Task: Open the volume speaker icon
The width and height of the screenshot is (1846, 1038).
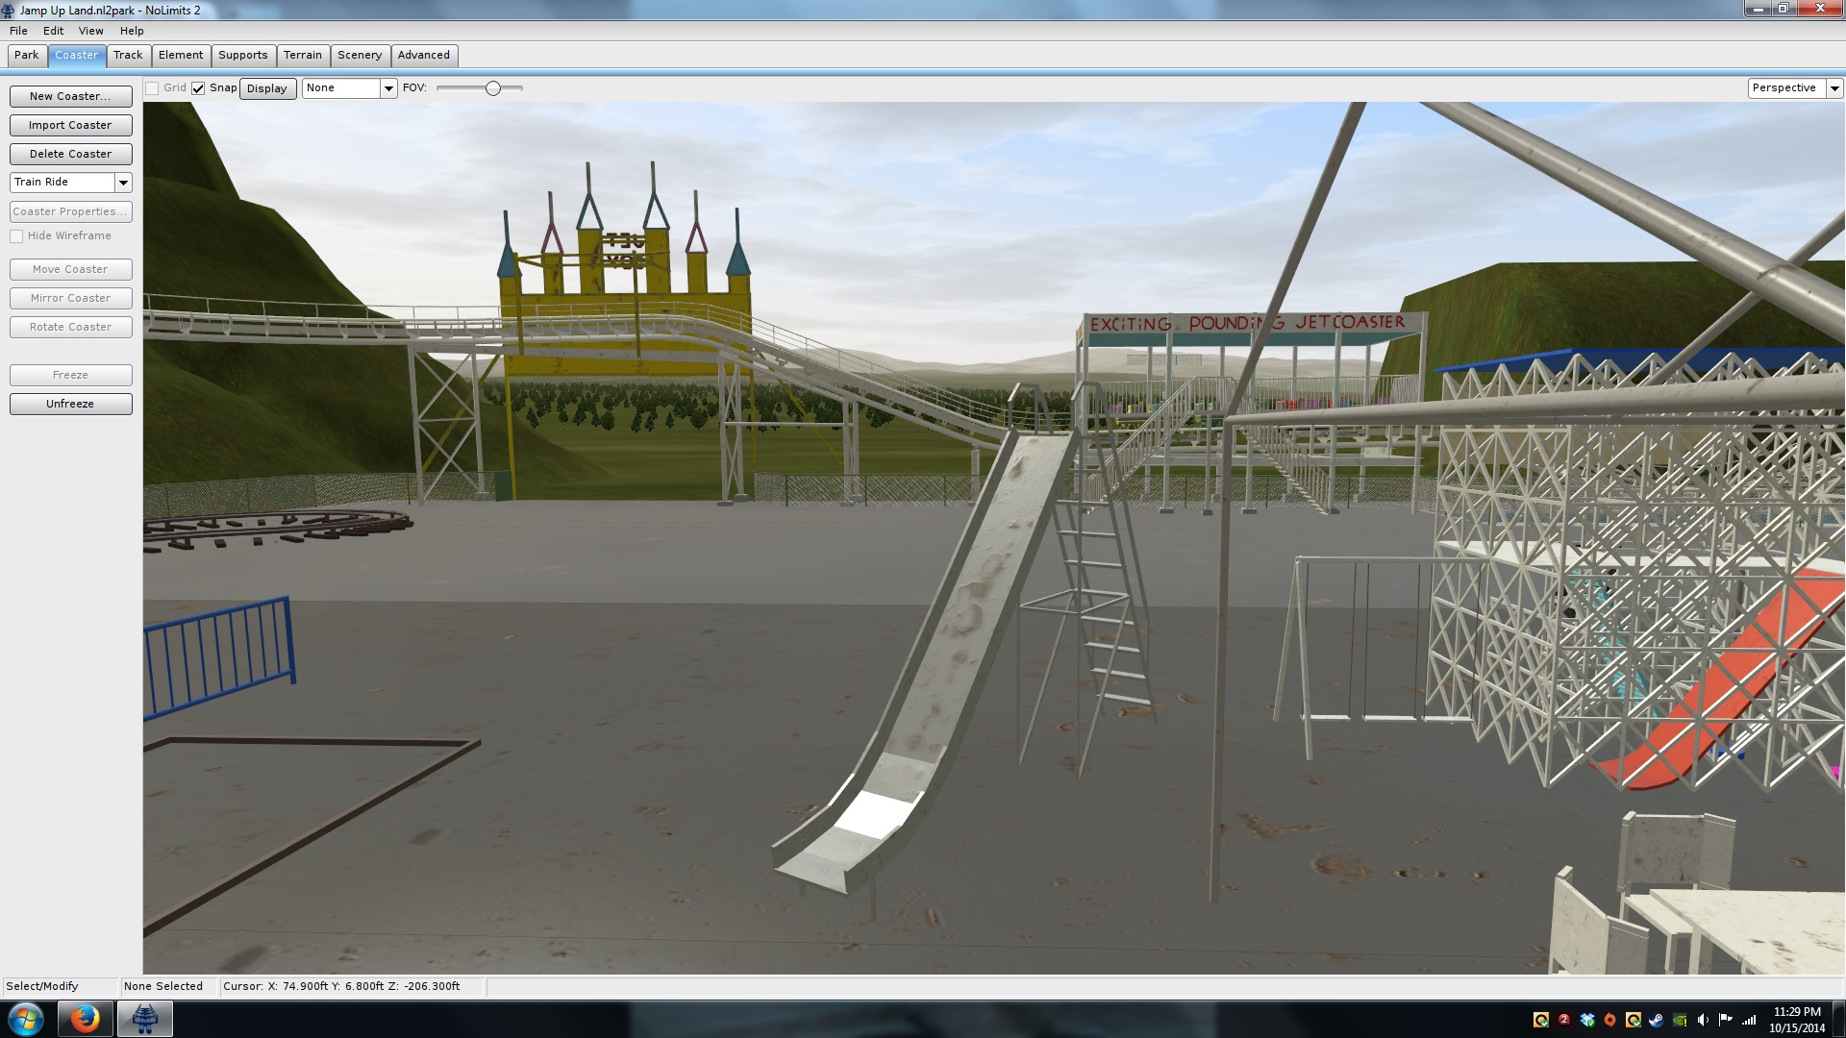Action: coord(1703,1020)
